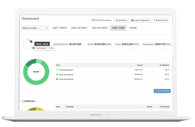This screenshot has width=195, height=127.
Task: Click the Campaign column header
Action: click(70, 107)
